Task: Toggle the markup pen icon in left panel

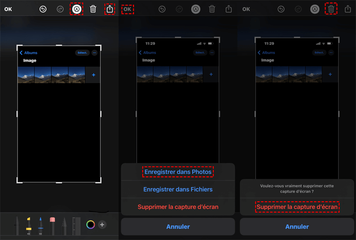Action: tap(77, 9)
